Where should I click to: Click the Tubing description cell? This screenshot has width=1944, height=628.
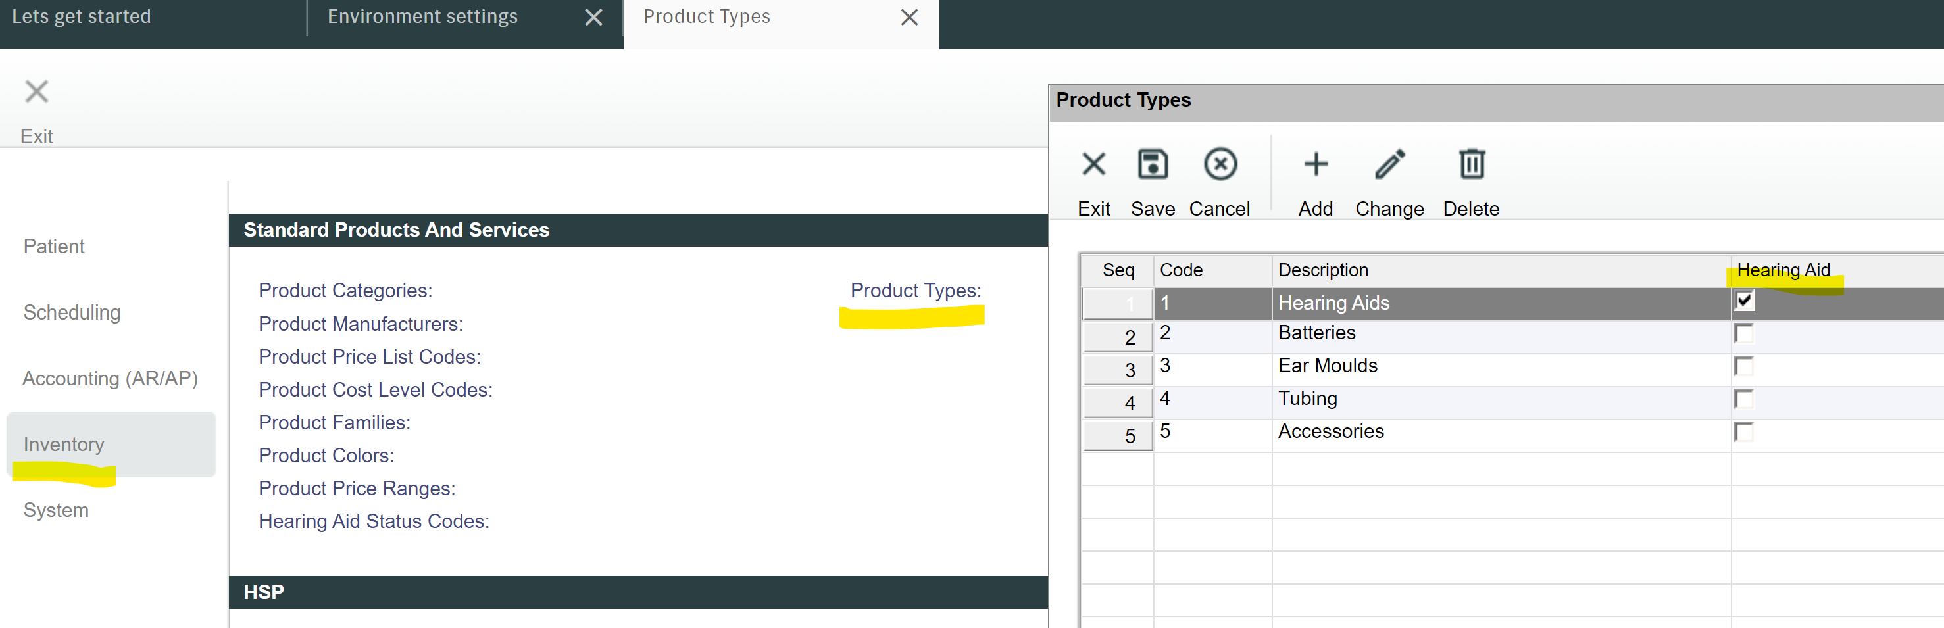1501,402
